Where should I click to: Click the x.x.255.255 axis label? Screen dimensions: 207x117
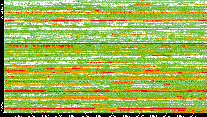(x=2, y=11)
